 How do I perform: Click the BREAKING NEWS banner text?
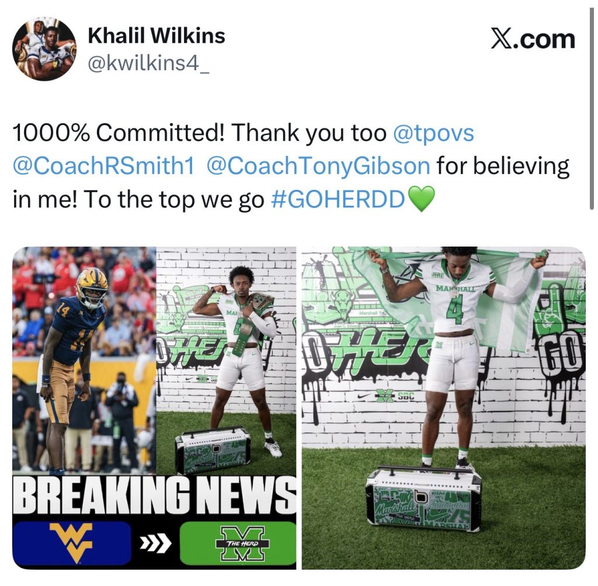point(154,495)
